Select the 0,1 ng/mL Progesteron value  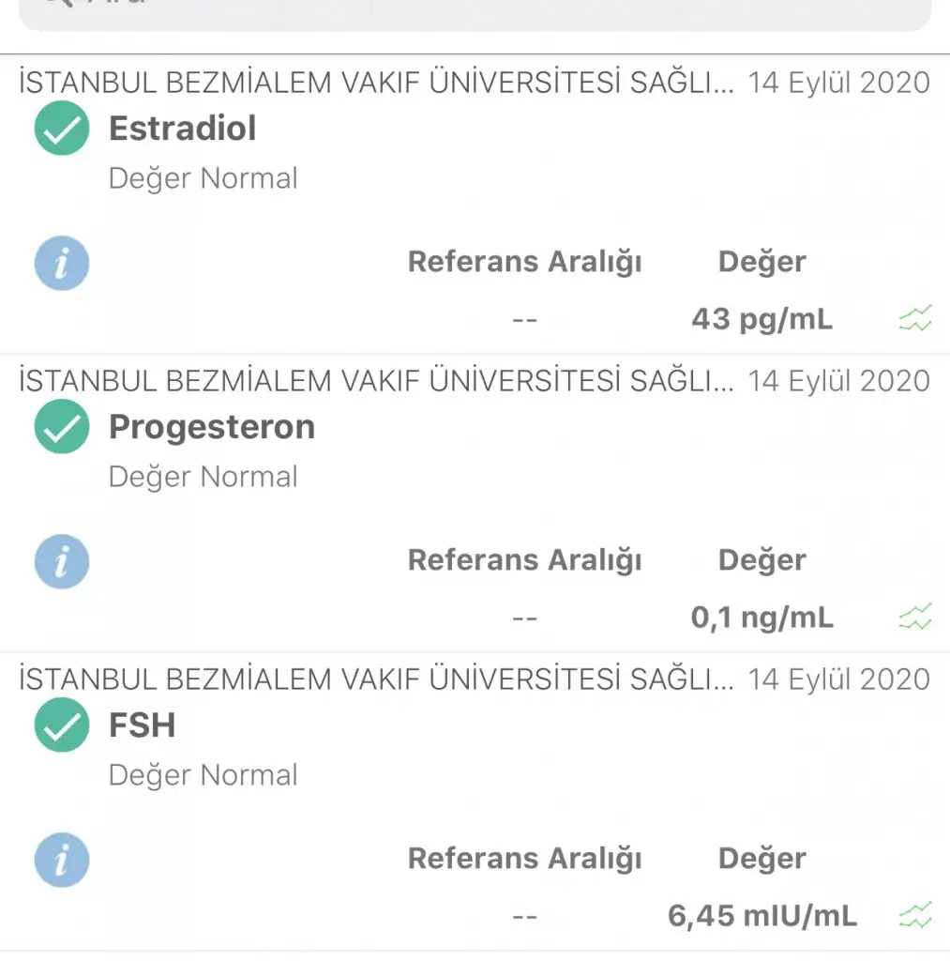click(x=762, y=618)
